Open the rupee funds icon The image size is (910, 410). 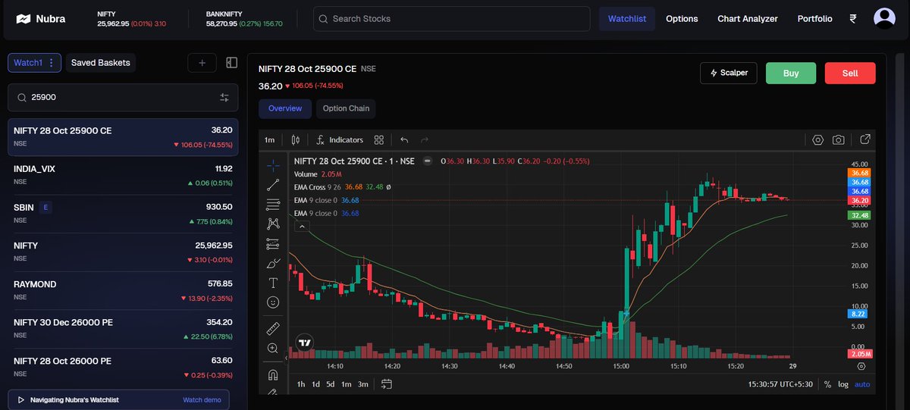click(x=853, y=19)
